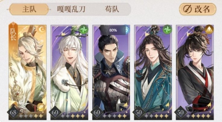Click the level 50 badge on black-robed card
Image resolution: width=222 pixels, height=122 pixels.
[180, 112]
